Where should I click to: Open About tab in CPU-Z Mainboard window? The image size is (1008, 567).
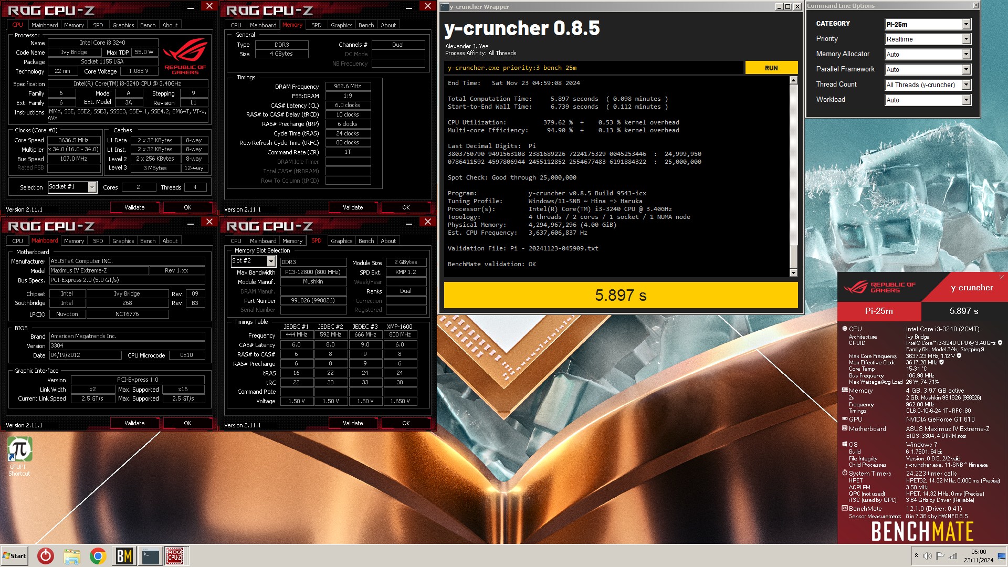point(170,241)
